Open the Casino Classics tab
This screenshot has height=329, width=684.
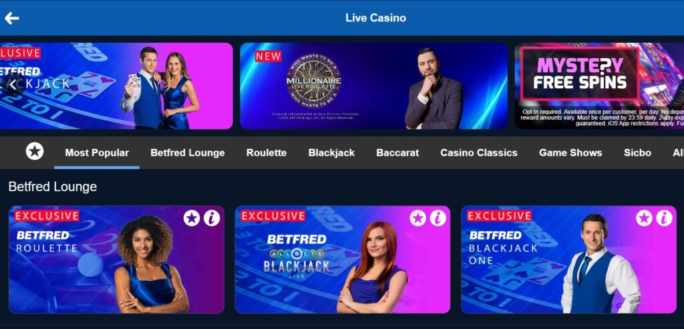pos(479,153)
